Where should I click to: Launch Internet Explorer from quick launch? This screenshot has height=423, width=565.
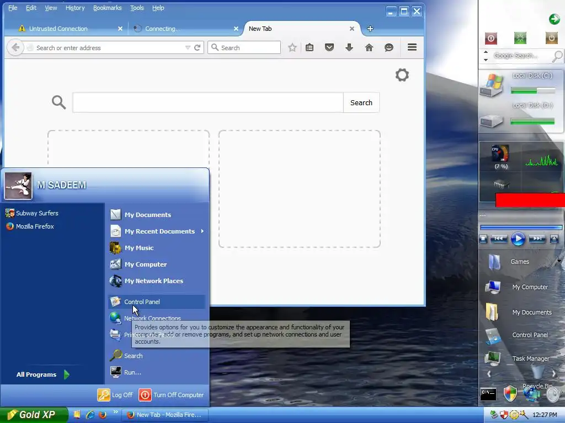90,414
